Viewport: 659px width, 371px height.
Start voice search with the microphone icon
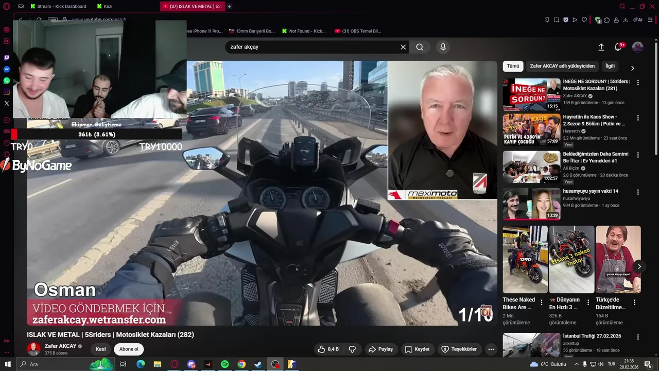(x=443, y=47)
